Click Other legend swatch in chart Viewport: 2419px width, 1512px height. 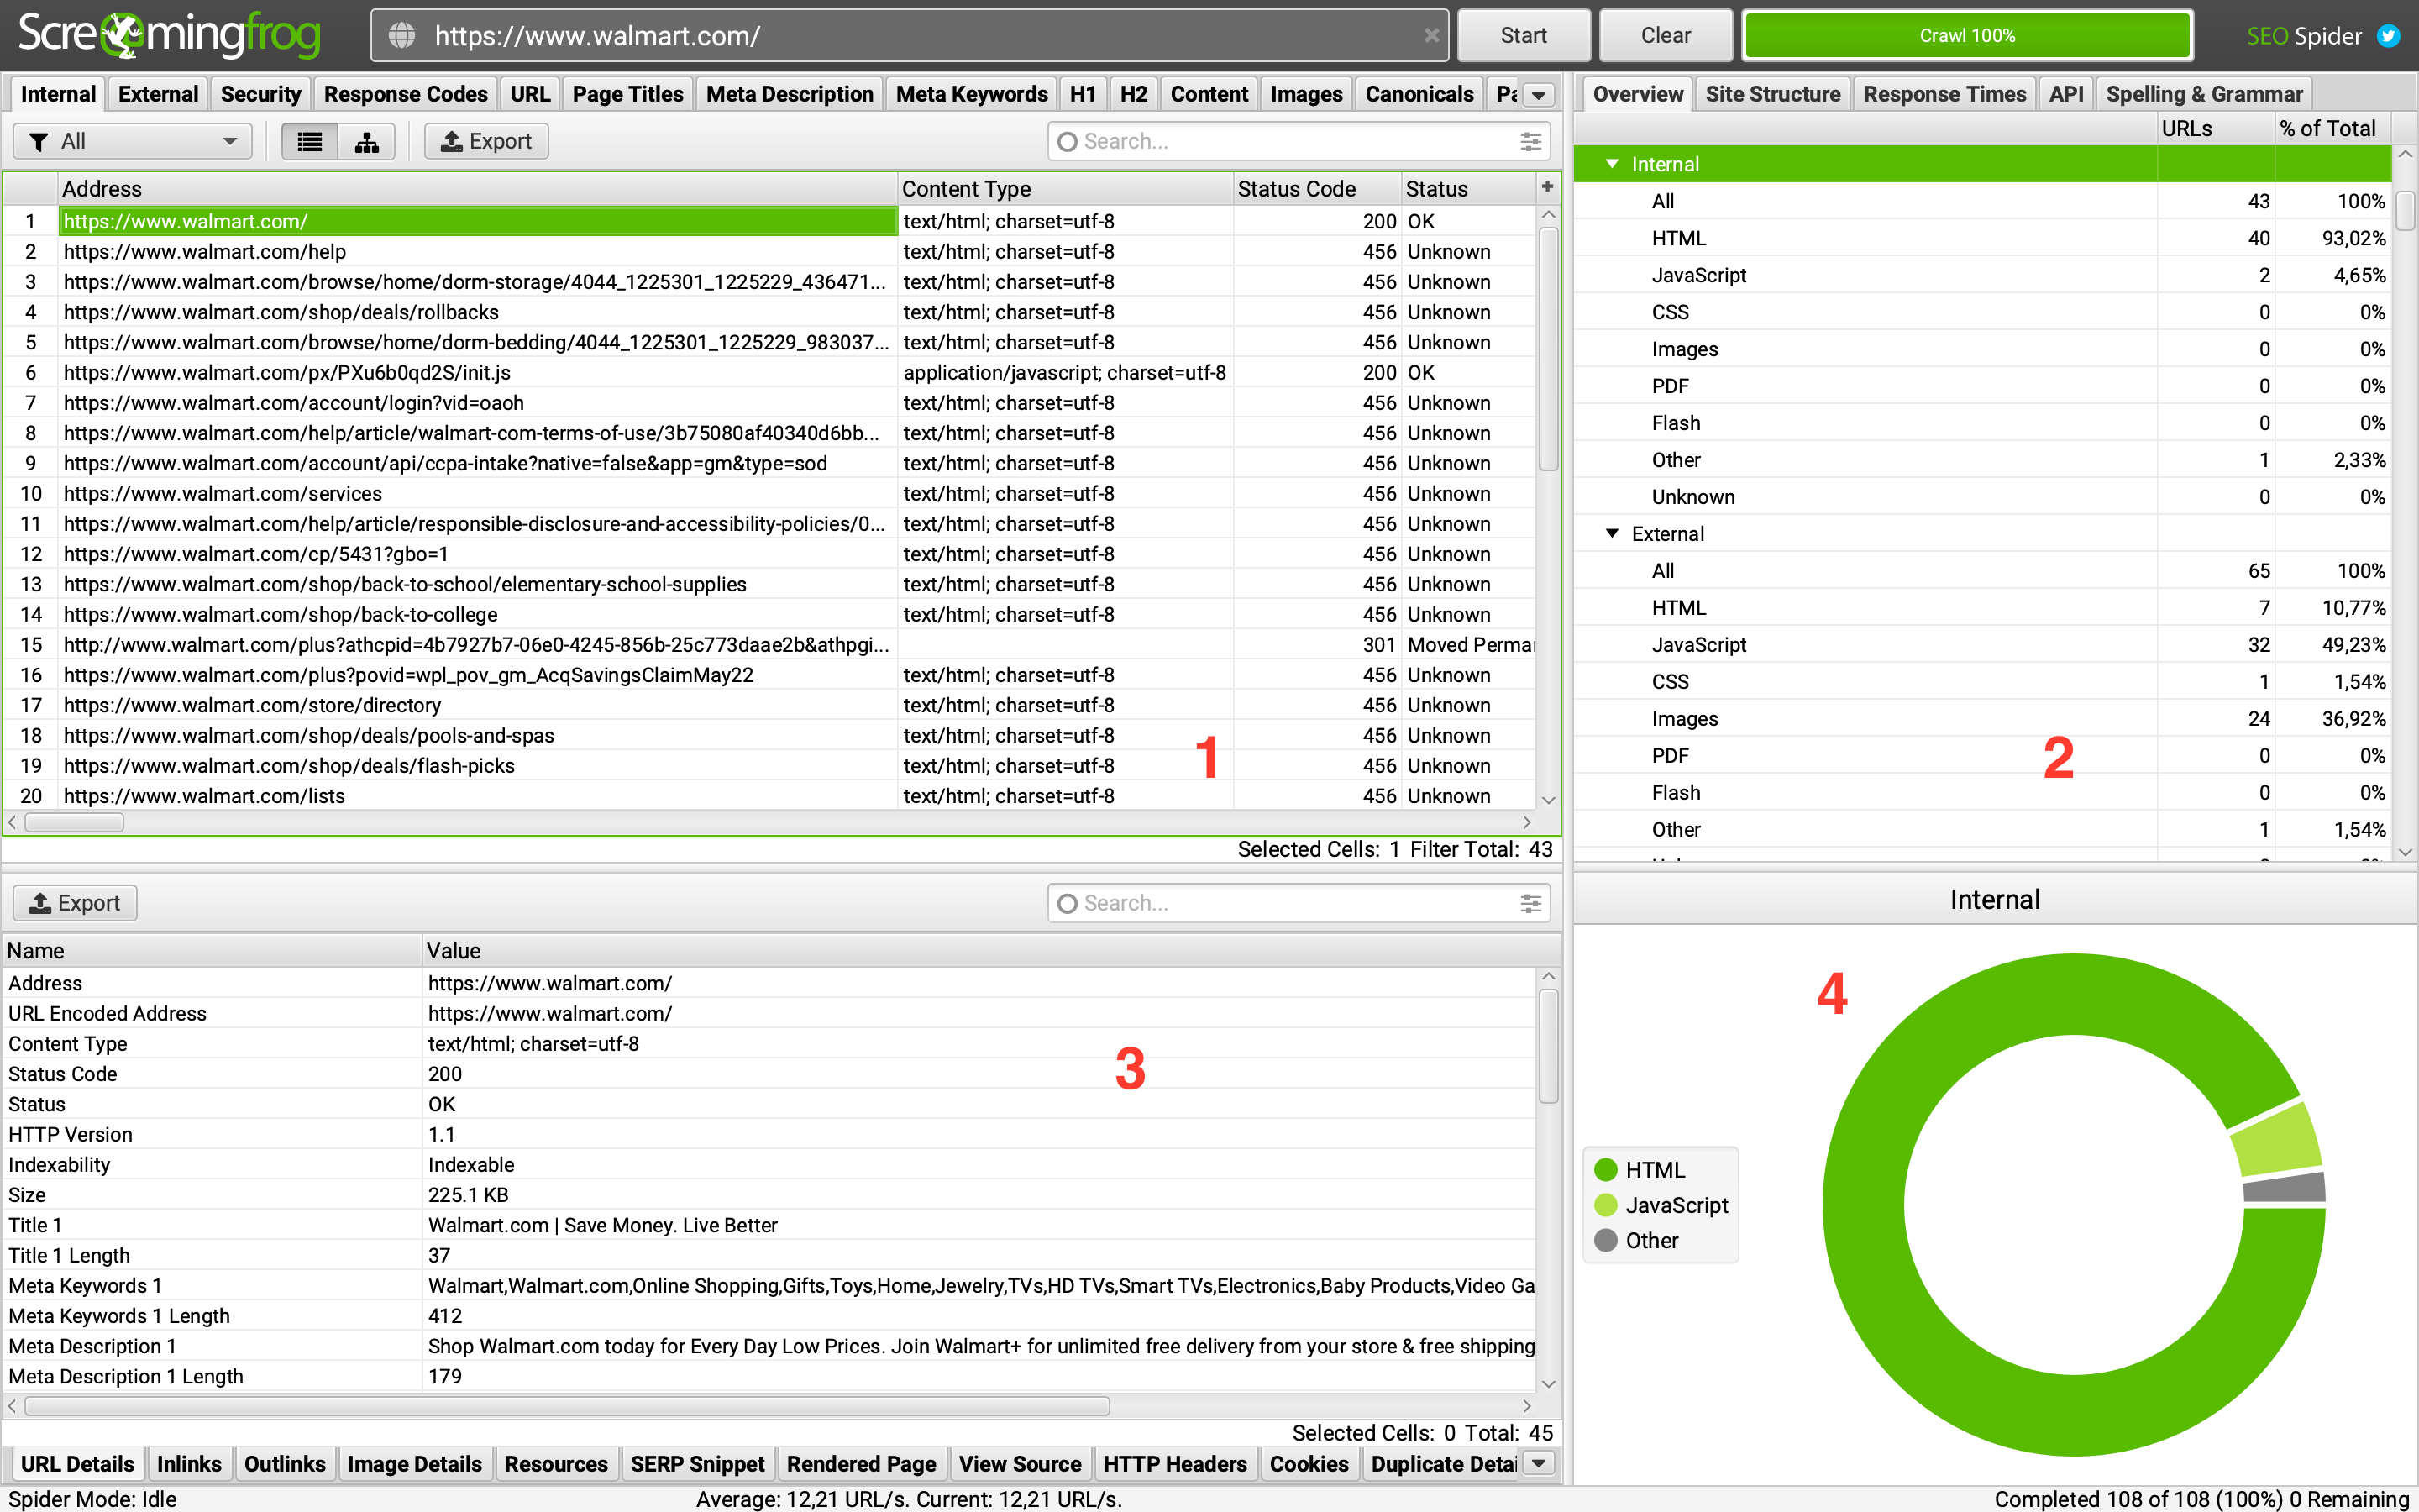coord(1606,1240)
